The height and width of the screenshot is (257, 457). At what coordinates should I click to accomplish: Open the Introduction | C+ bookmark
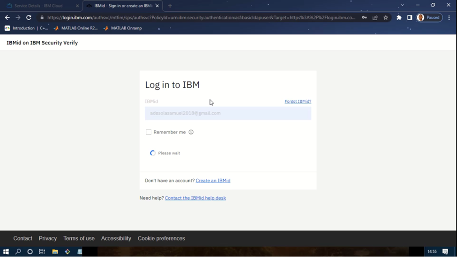pos(27,28)
